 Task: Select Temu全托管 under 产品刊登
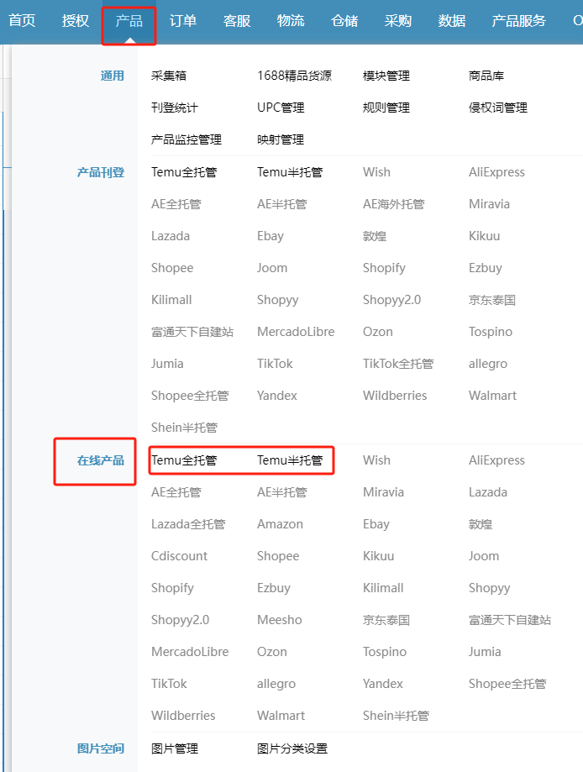click(x=184, y=172)
